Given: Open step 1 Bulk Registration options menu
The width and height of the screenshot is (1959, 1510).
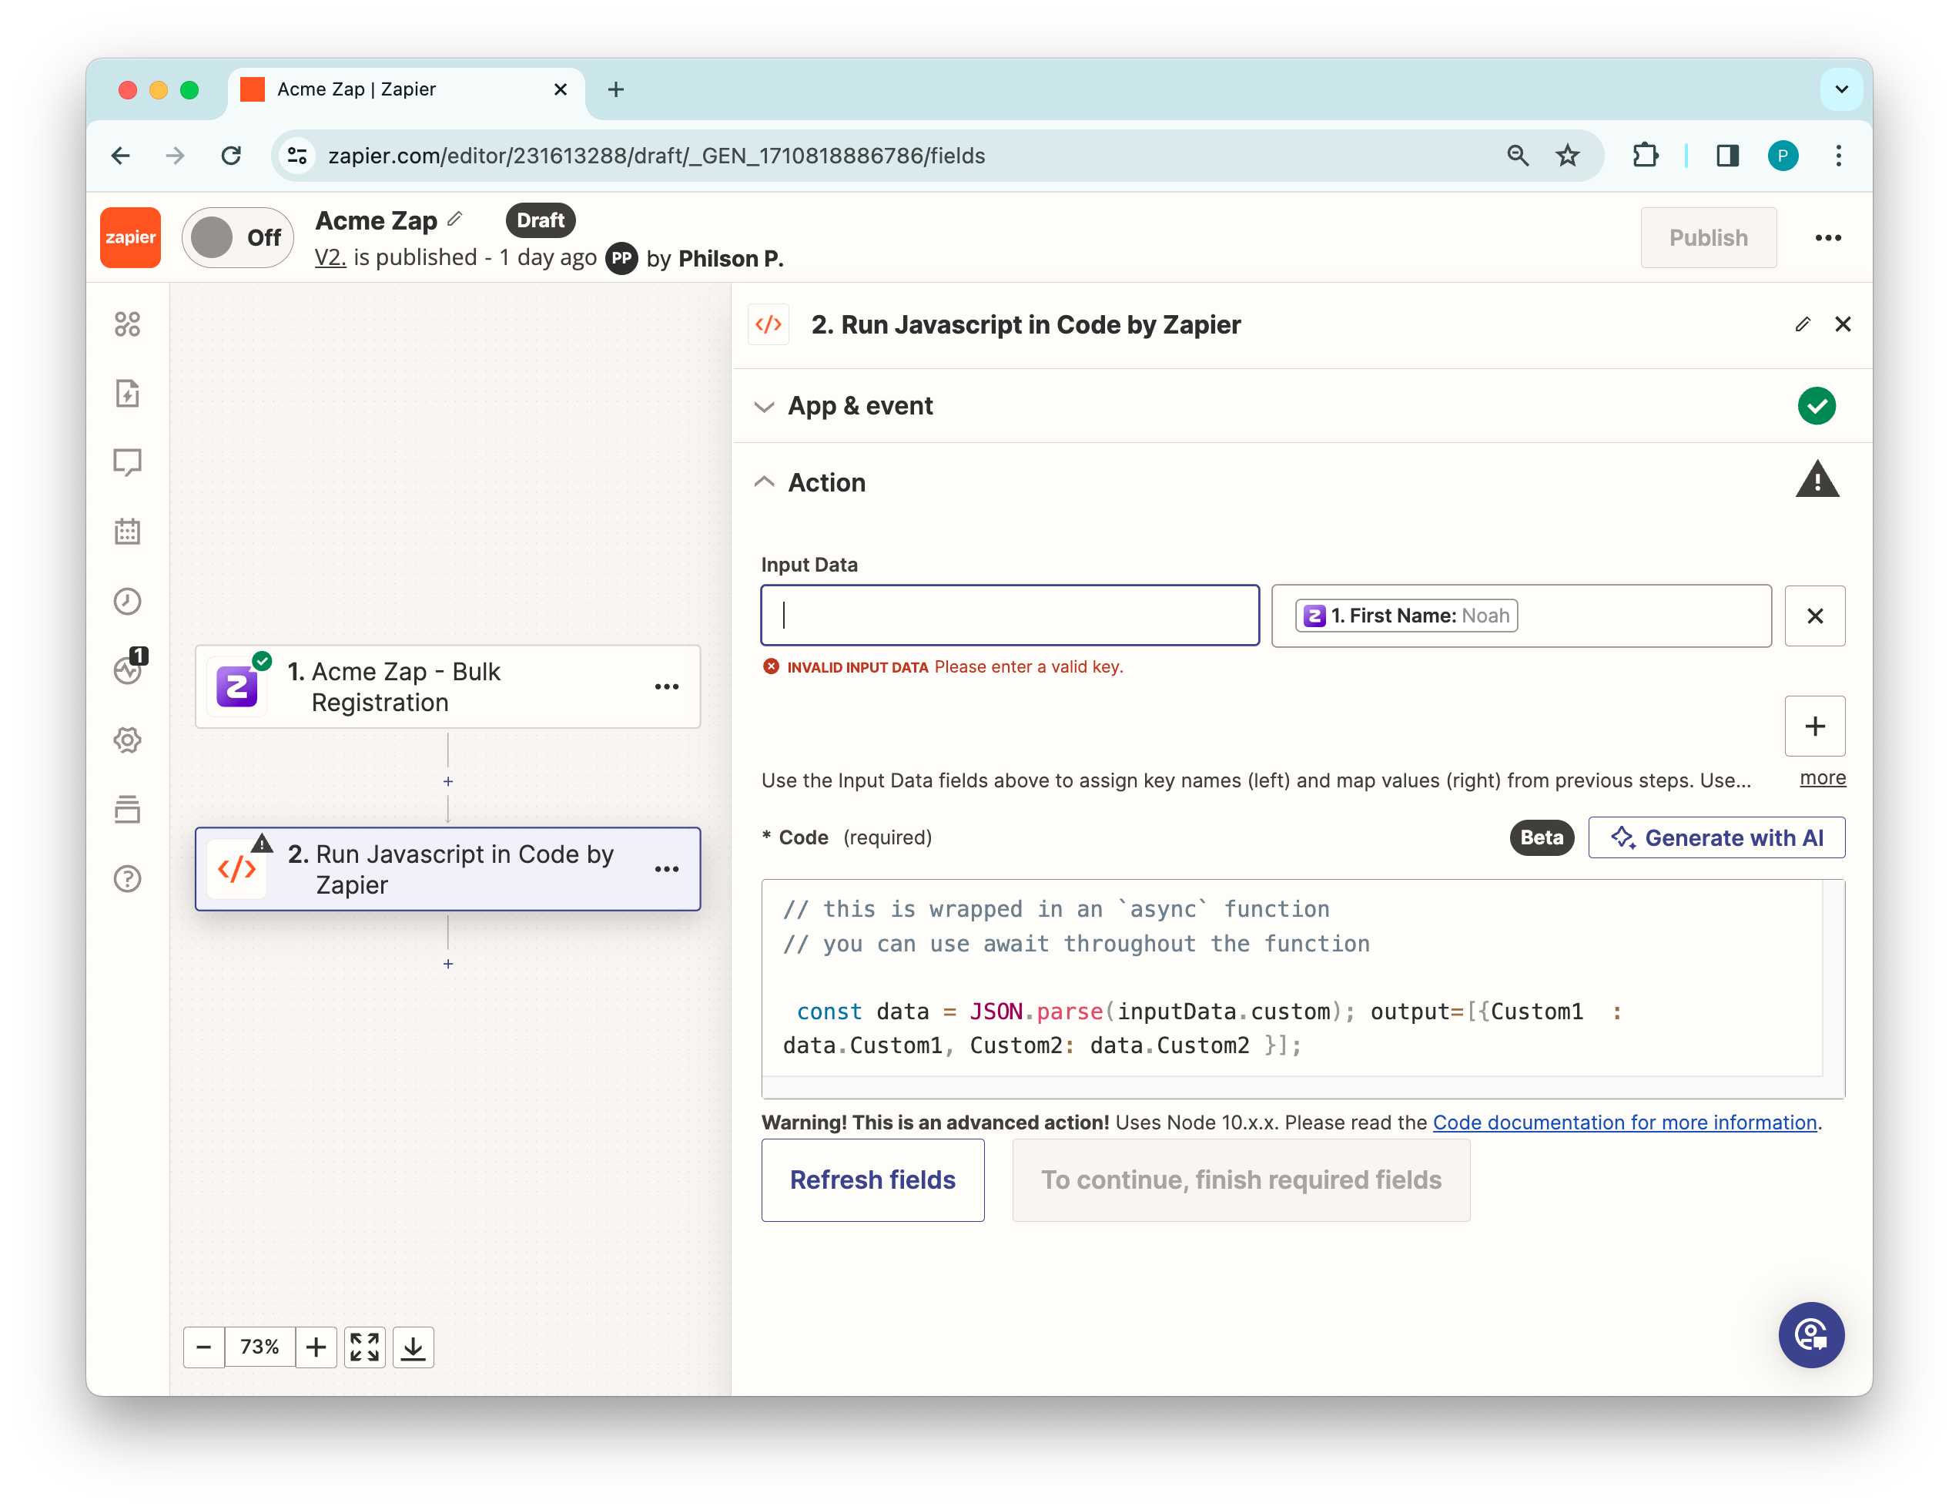Looking at the screenshot, I should [666, 686].
